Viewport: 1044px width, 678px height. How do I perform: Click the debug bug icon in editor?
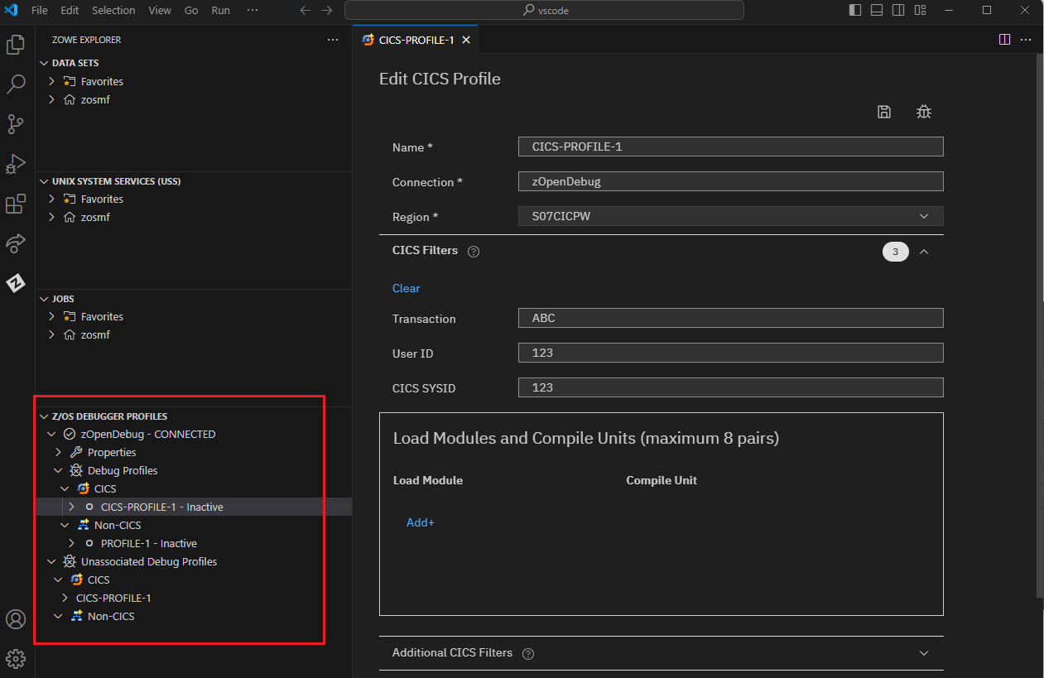924,112
